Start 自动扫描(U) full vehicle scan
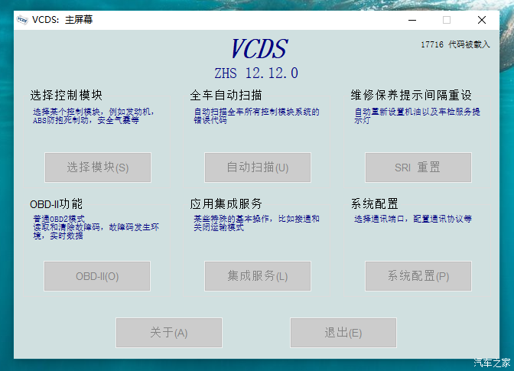The image size is (514, 371). point(258,168)
